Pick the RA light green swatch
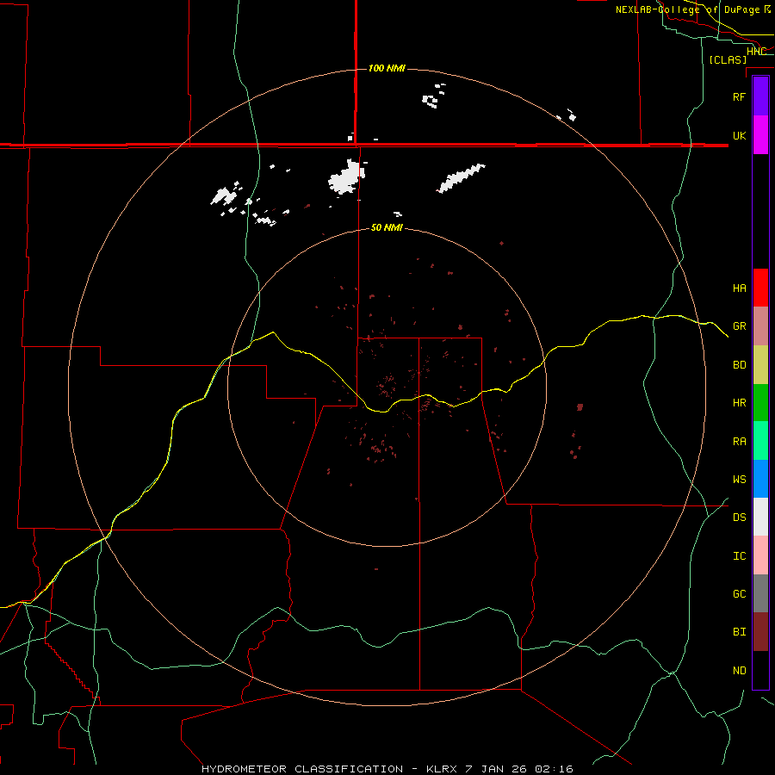This screenshot has width=775, height=775. point(760,441)
